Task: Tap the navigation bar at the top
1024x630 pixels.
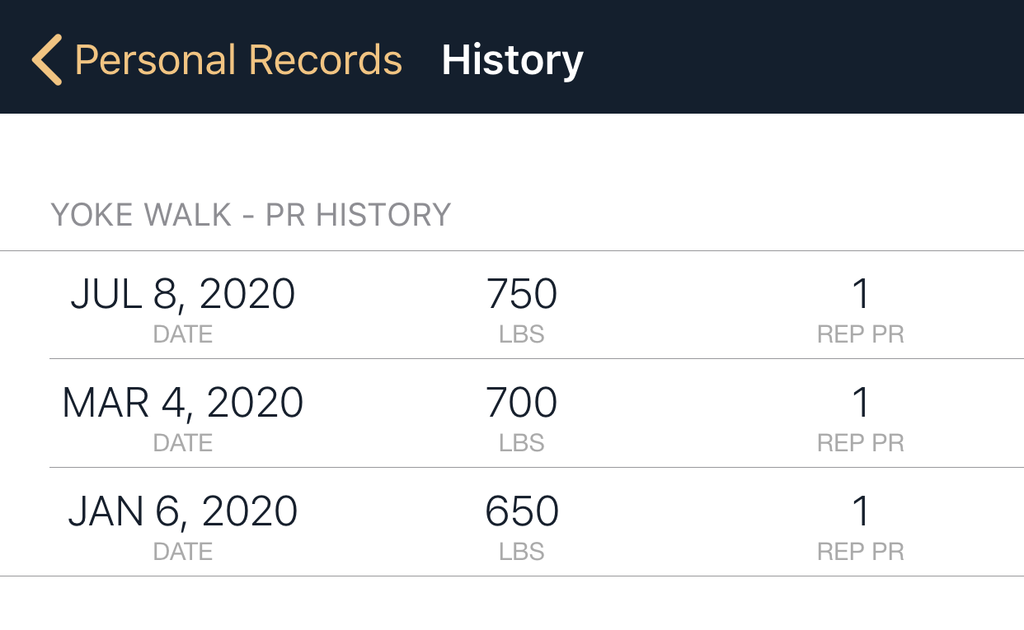Action: (x=512, y=57)
